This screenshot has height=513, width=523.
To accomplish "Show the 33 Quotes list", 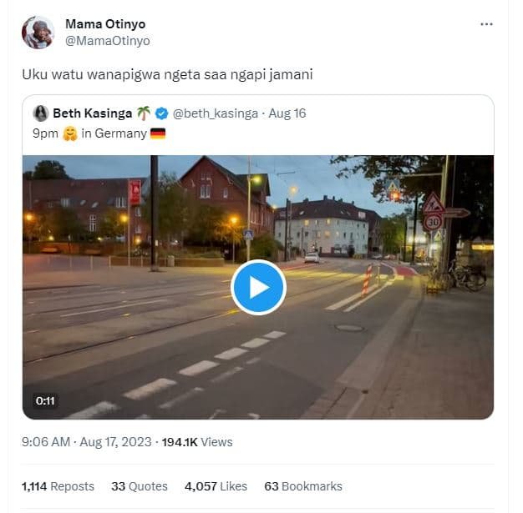I will (x=140, y=486).
